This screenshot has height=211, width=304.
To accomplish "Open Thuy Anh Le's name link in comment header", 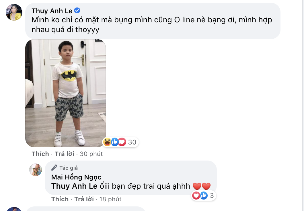I will click(52, 11).
